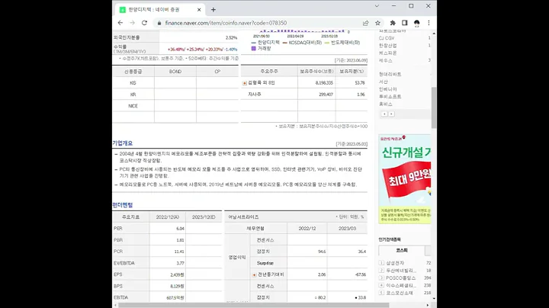Open POSCO홀딩스 in popular searches

click(x=400, y=278)
